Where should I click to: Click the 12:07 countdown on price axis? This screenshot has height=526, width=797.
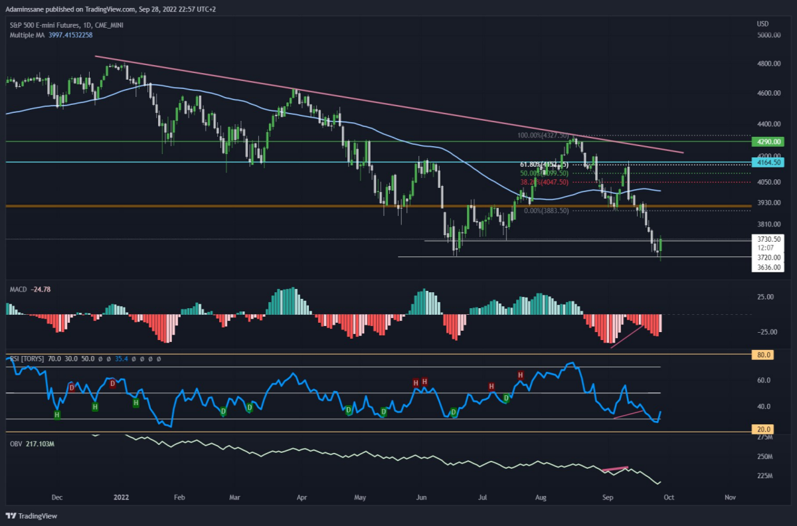765,248
